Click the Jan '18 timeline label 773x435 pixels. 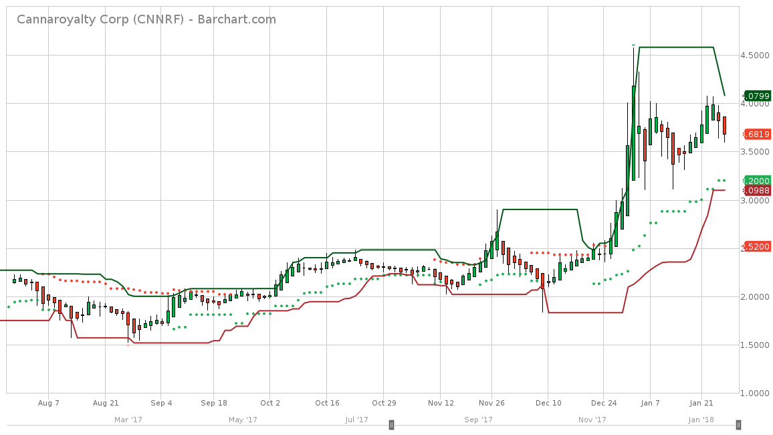[703, 420]
